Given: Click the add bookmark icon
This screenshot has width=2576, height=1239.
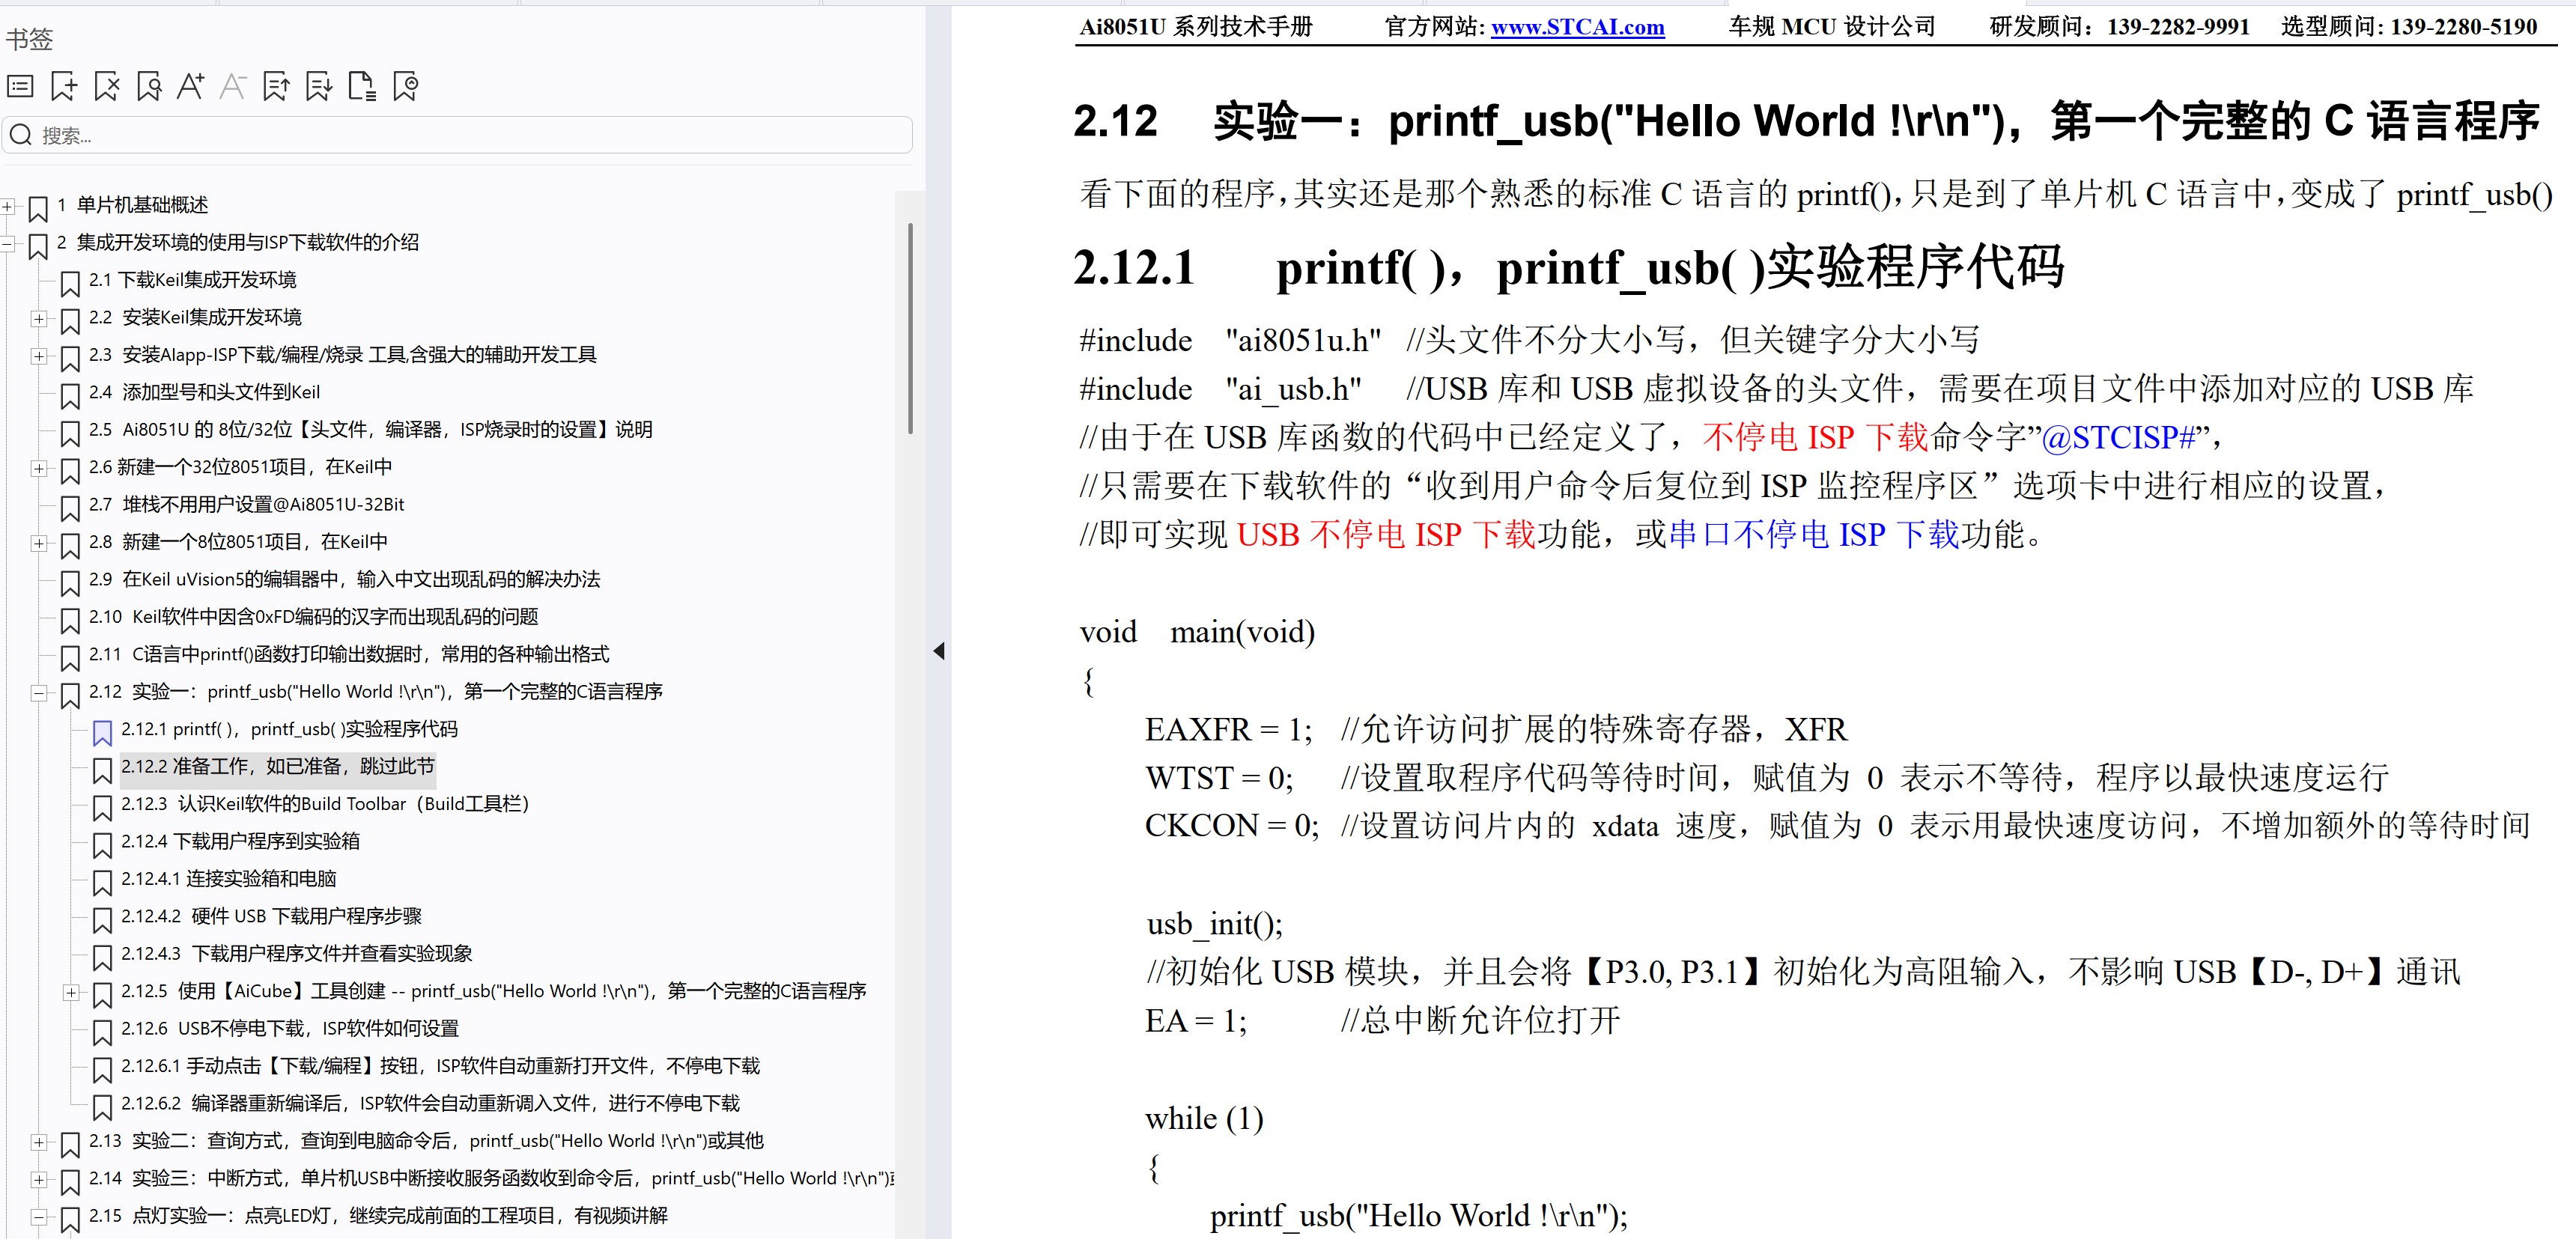Looking at the screenshot, I should (x=63, y=86).
